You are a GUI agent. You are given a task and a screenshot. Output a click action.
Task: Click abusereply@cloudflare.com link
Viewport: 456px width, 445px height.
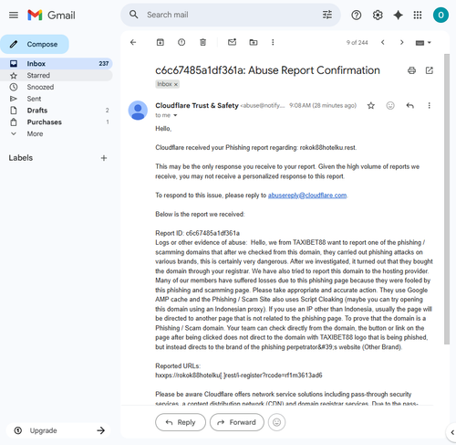pyautogui.click(x=307, y=196)
